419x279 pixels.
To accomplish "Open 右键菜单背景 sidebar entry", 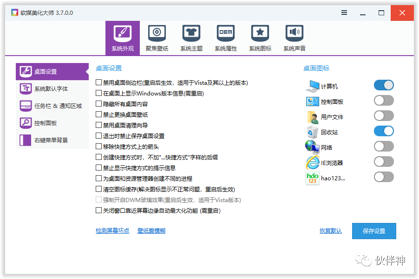I will [52, 140].
